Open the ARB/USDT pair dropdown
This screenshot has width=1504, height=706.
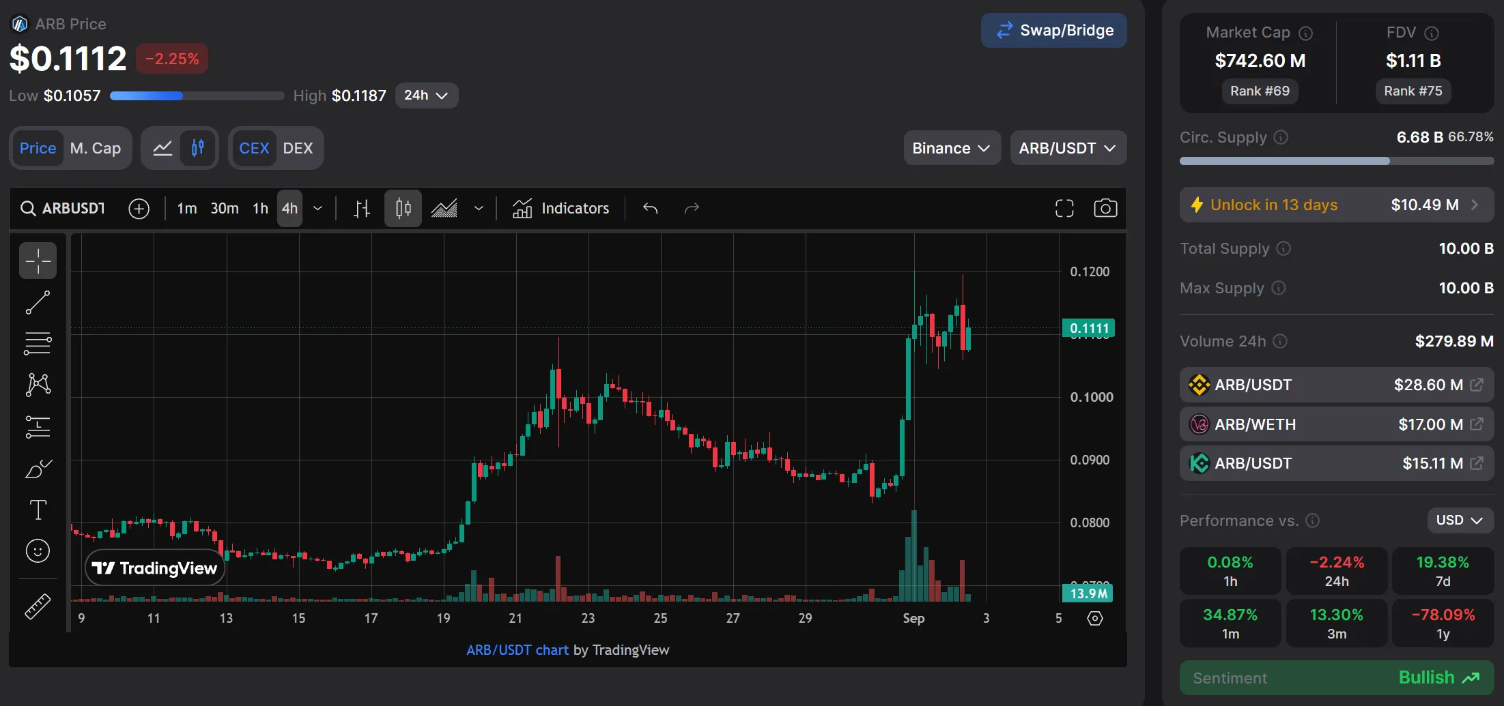point(1068,148)
